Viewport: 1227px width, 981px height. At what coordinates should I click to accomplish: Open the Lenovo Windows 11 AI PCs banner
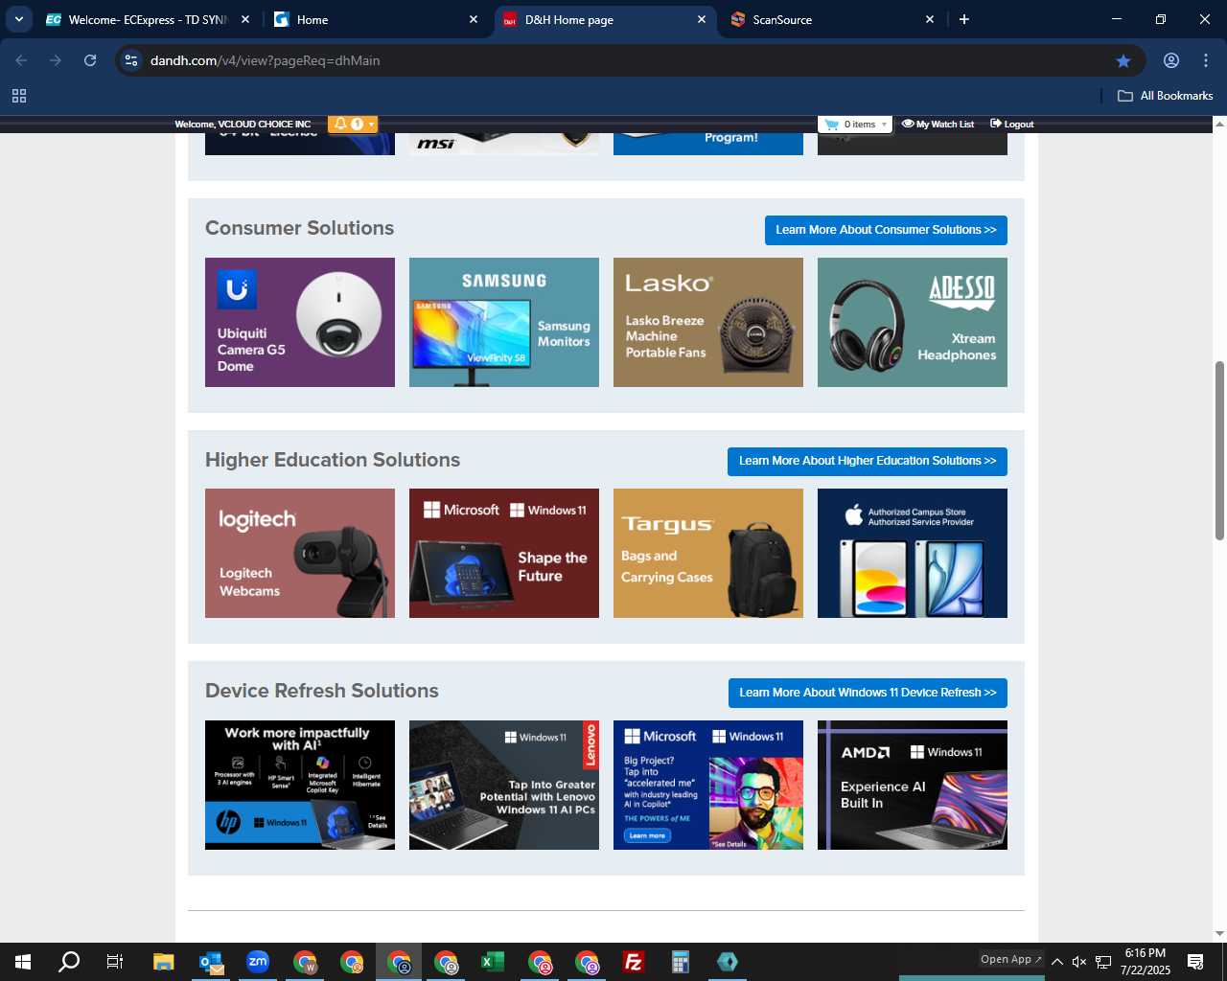(x=504, y=785)
